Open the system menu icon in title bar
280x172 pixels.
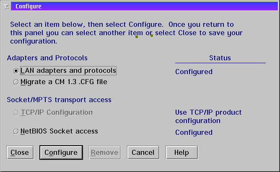click(x=6, y=6)
